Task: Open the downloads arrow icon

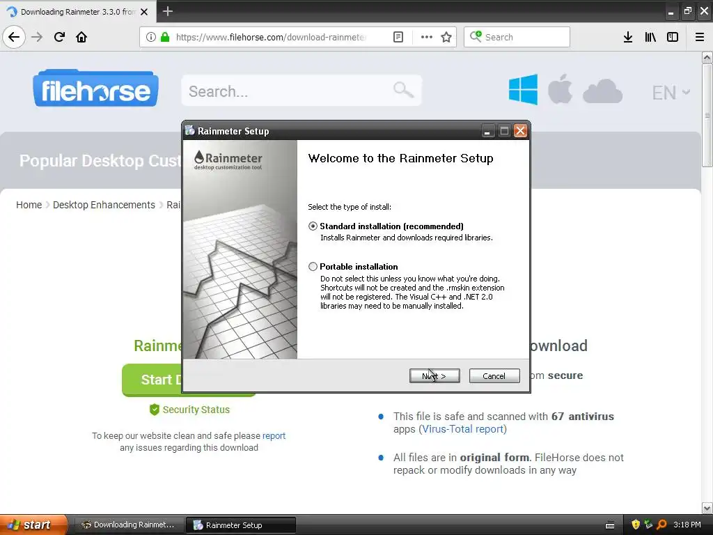Action: click(x=628, y=37)
